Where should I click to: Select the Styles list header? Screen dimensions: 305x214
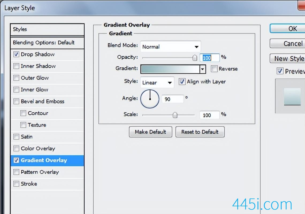(x=47, y=30)
